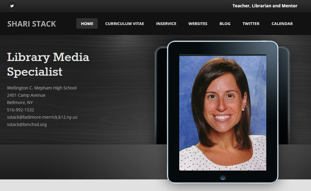Viewport: 311px width, 191px height.
Task: Open the CURRICULUM VITAE page
Action: click(124, 23)
